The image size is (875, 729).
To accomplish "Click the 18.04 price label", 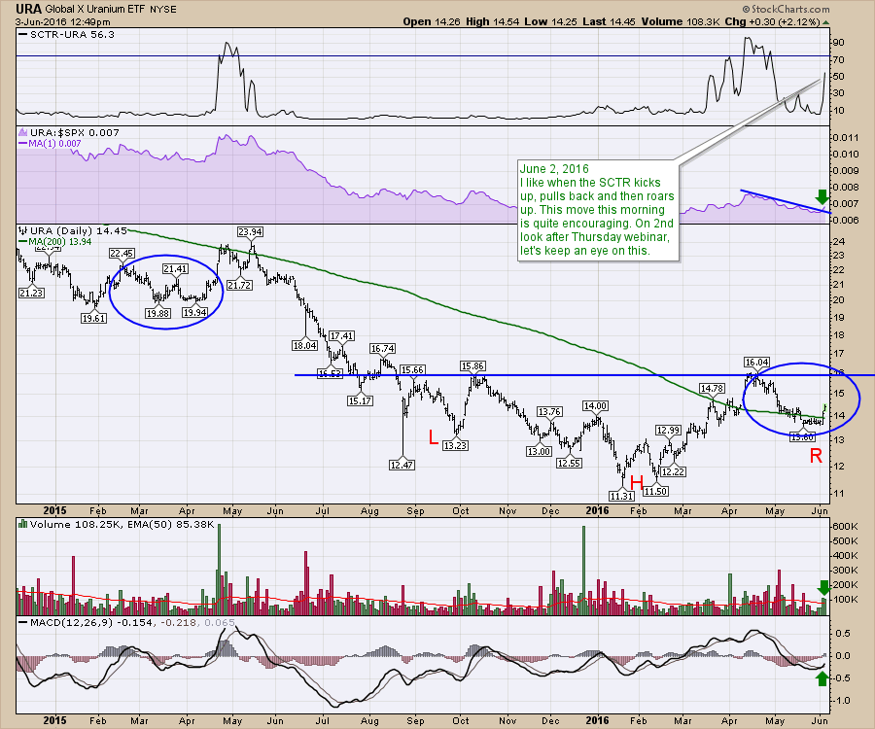I will (x=304, y=345).
